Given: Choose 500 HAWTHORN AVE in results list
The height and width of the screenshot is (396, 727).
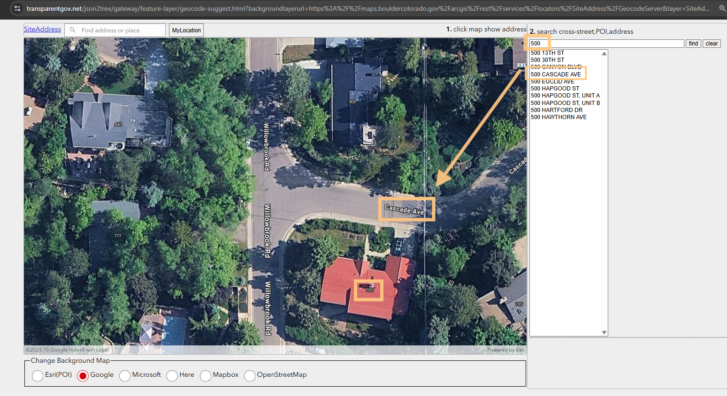Looking at the screenshot, I should point(559,117).
